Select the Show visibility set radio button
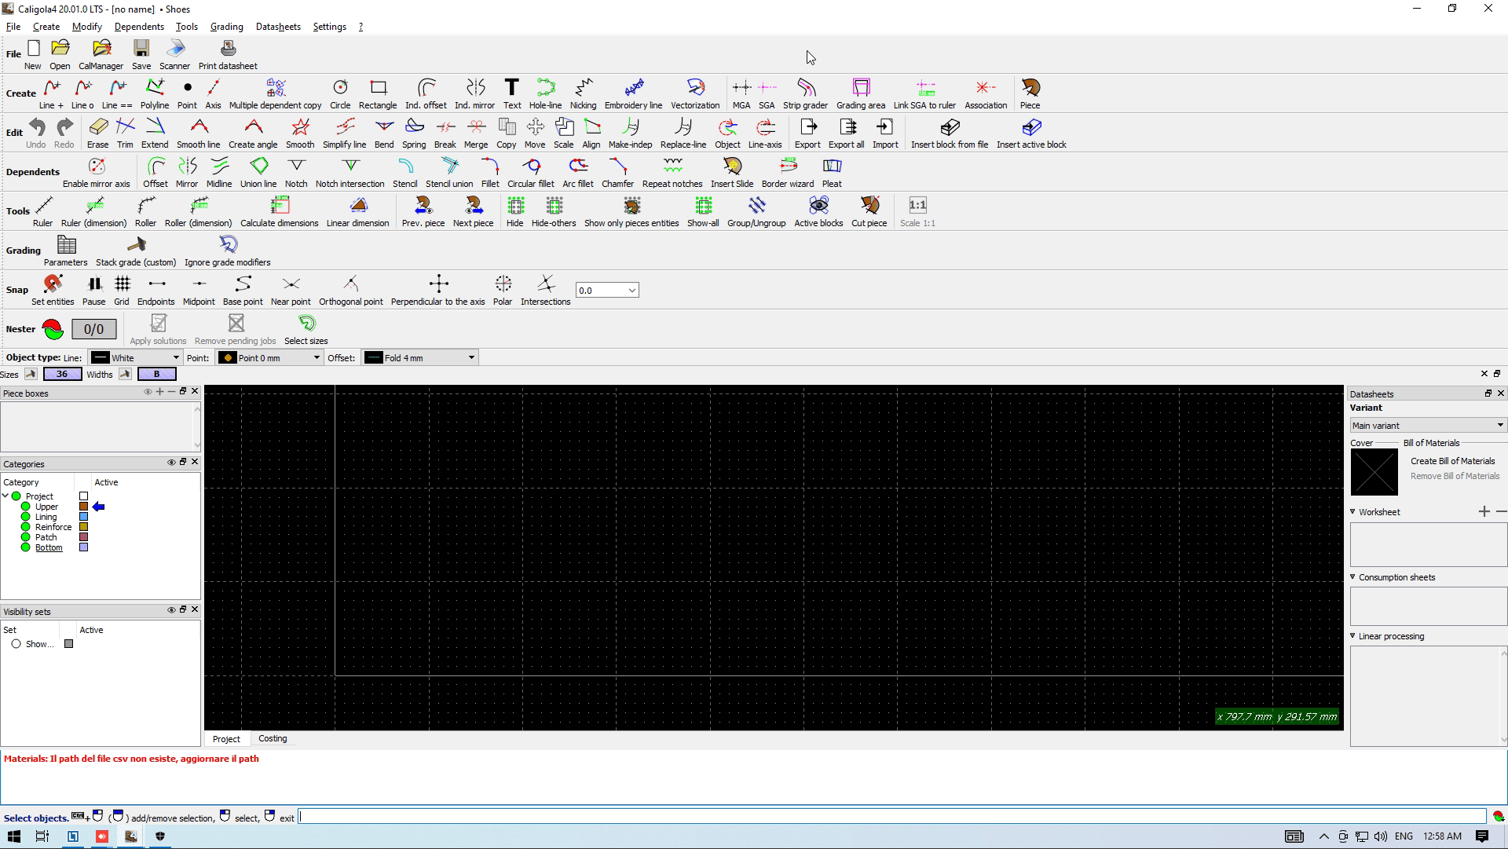 click(16, 644)
